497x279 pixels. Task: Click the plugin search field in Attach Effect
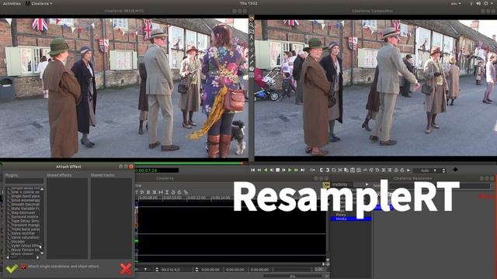(x=24, y=181)
